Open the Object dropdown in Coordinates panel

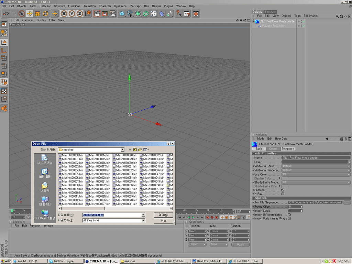197,244
